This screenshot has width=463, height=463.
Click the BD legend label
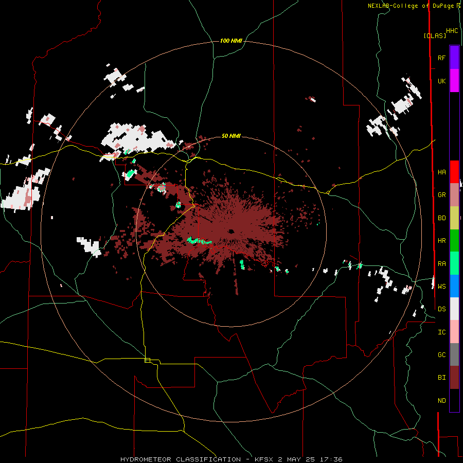point(441,218)
